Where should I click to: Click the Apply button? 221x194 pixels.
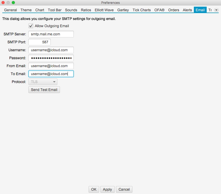pos(107,189)
